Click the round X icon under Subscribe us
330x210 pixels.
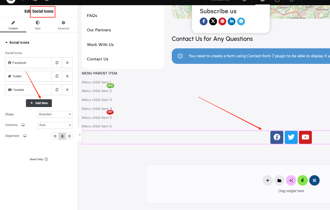tap(213, 21)
